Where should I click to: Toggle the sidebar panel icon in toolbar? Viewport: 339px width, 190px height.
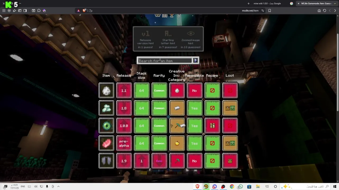click(25, 11)
